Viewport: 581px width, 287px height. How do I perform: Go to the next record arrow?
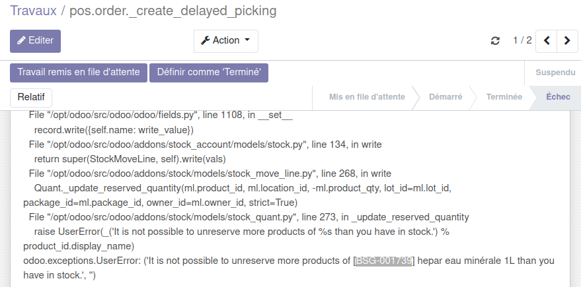[x=566, y=41]
